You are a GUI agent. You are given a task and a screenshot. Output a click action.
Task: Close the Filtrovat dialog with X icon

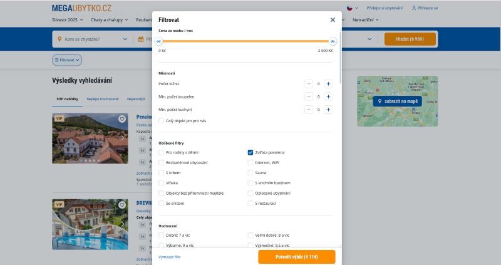click(333, 20)
